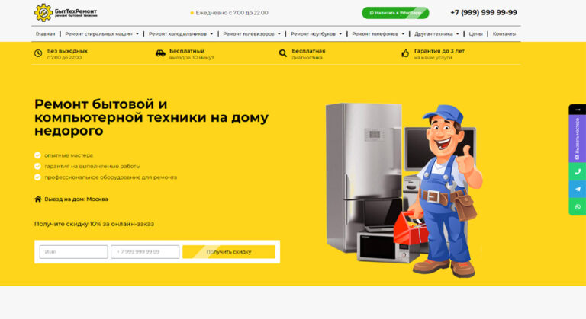Image resolution: width=586 pixels, height=319 pixels.
Task: Open WhatsApp from the side widget
Action: (x=578, y=206)
